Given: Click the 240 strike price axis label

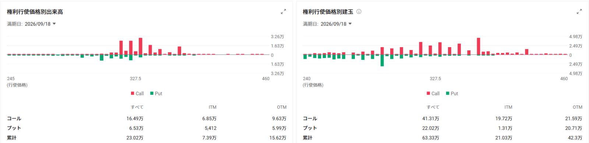Looking at the screenshot, I should (x=307, y=79).
